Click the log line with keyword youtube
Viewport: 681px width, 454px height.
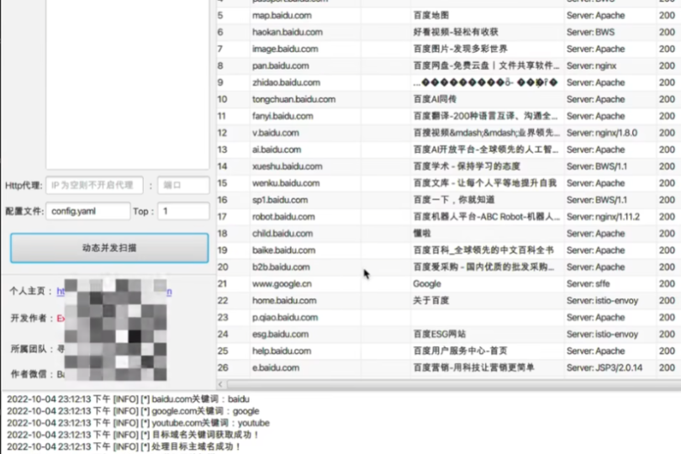coord(138,423)
